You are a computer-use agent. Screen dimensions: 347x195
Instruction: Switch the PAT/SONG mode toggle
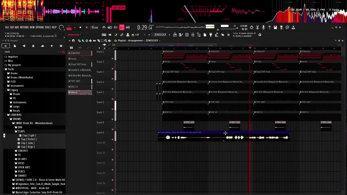[x=69, y=28]
